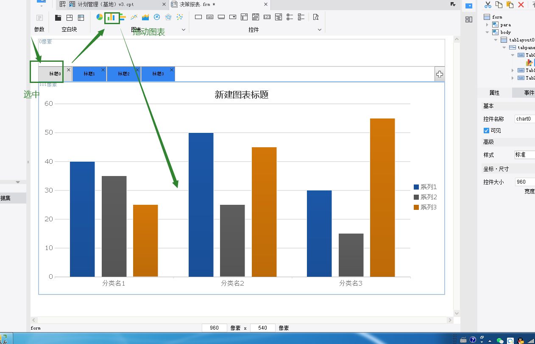Uncheck the 可见 visible checkbox

coord(486,130)
